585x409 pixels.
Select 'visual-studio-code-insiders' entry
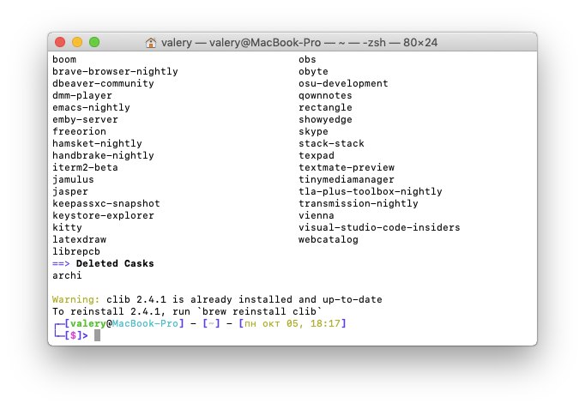click(x=379, y=227)
